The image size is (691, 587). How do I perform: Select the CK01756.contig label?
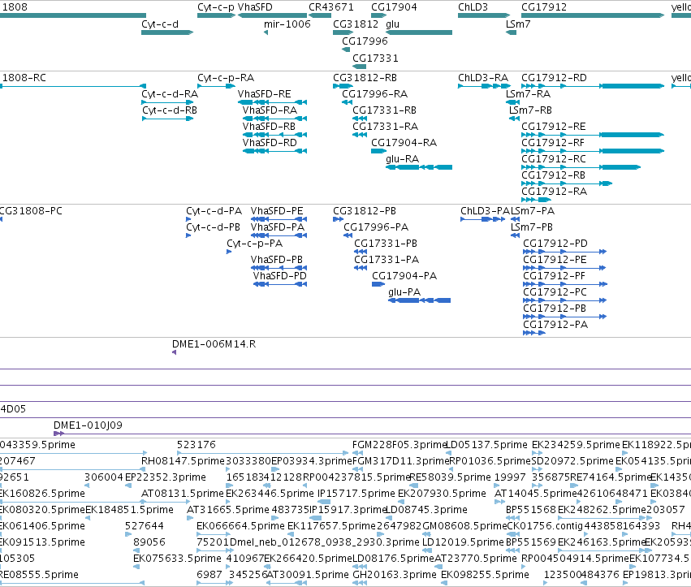pos(545,526)
